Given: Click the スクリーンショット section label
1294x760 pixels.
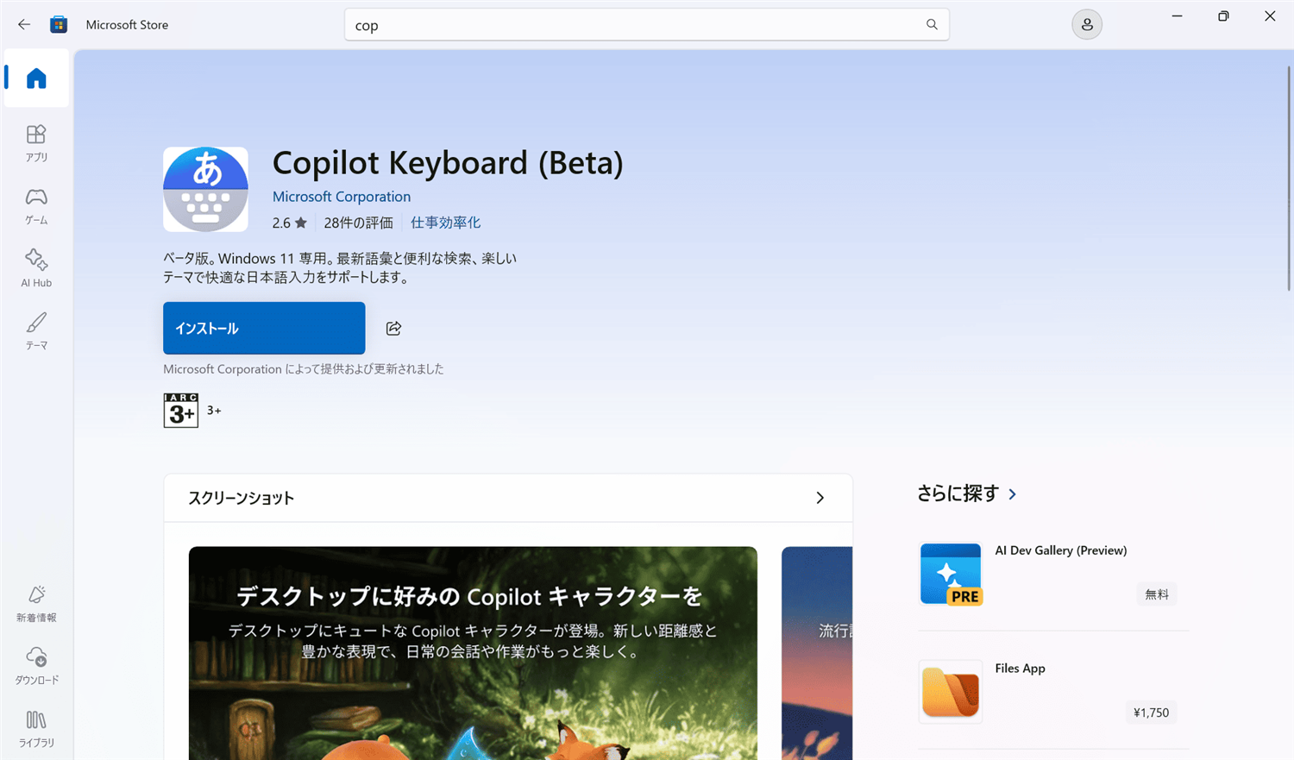Looking at the screenshot, I should point(242,498).
